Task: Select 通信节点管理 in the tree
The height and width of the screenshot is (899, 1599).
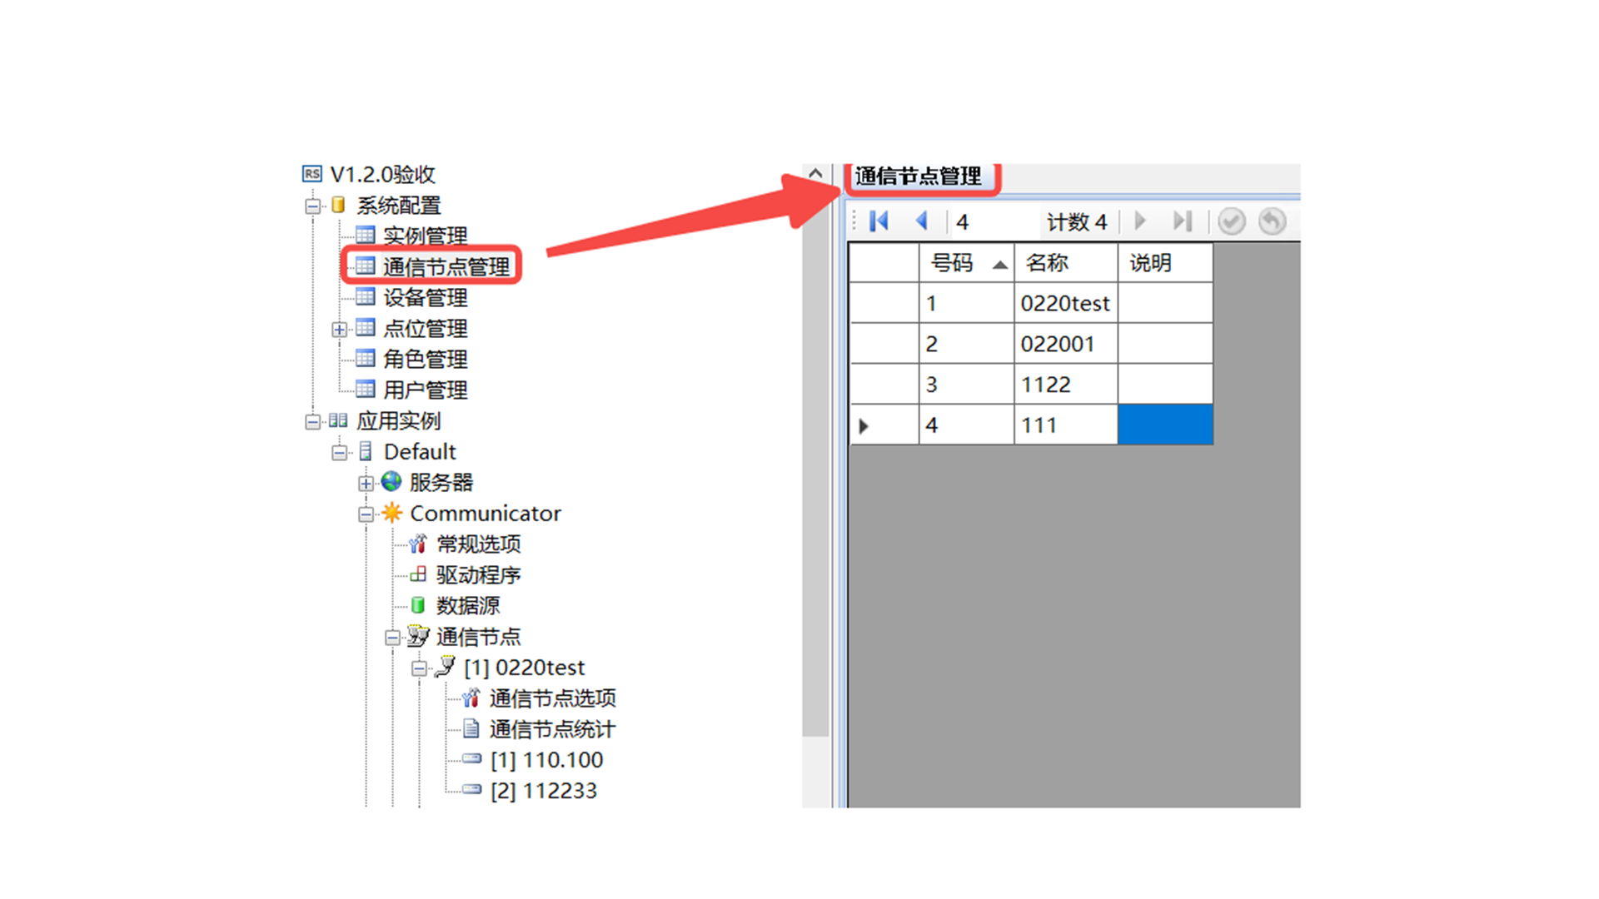Action: 446,266
